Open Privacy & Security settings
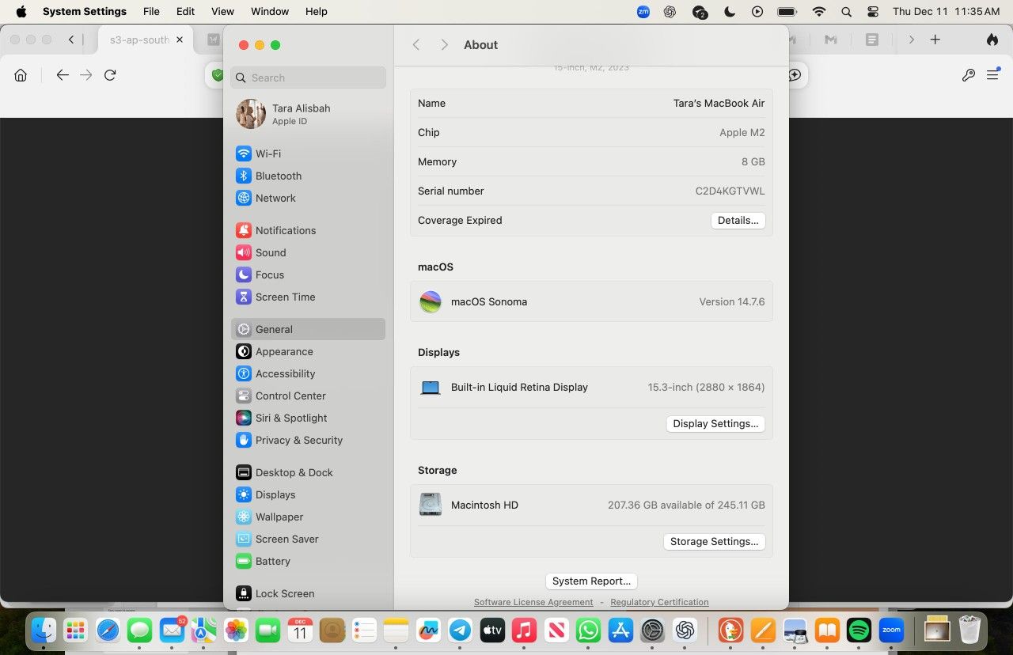 point(299,440)
